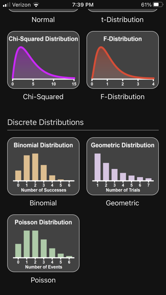
Task: Tap the Discrete Distributions section header
Action: click(x=45, y=122)
